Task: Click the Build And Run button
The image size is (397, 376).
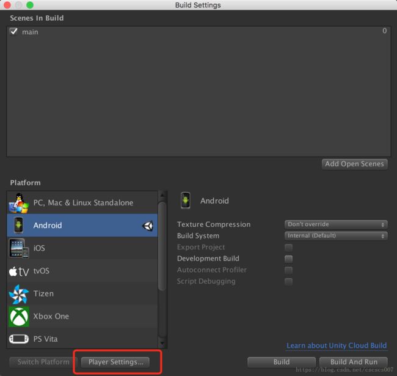Action: [354, 362]
